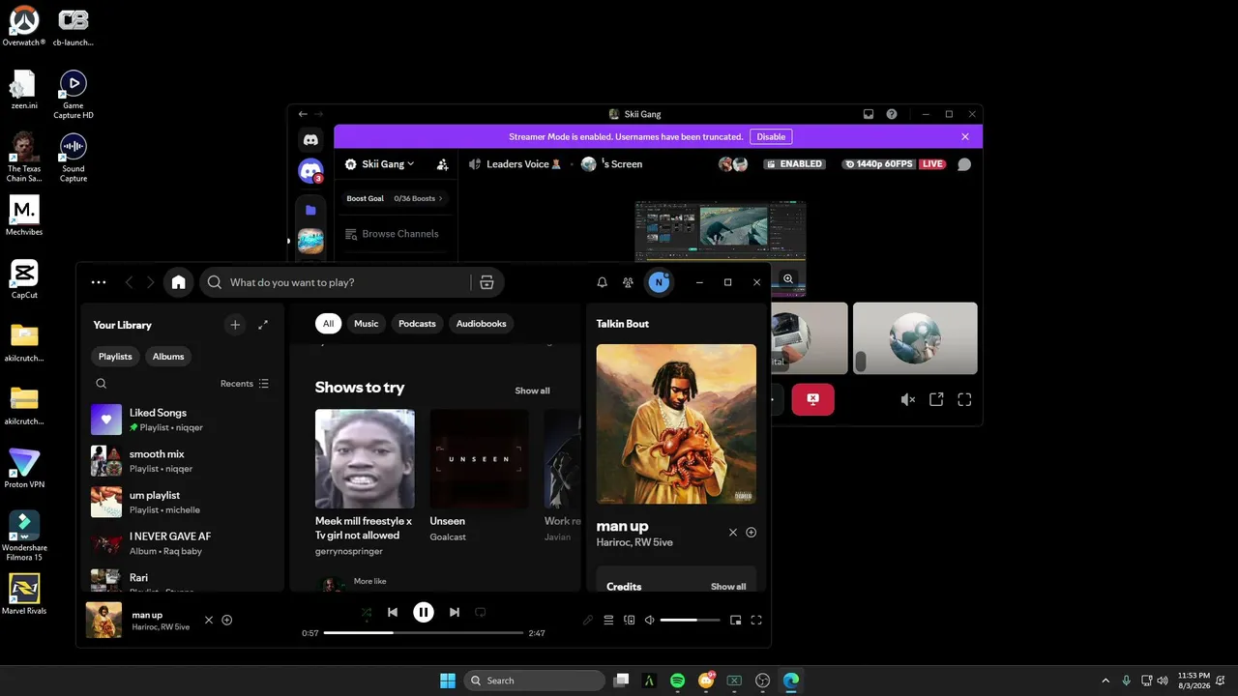Search within Your Library
Image resolution: width=1238 pixels, height=696 pixels.
tap(101, 384)
